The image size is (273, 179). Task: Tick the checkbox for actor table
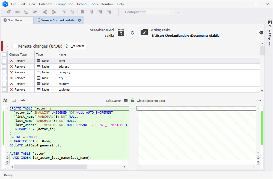click(4, 61)
